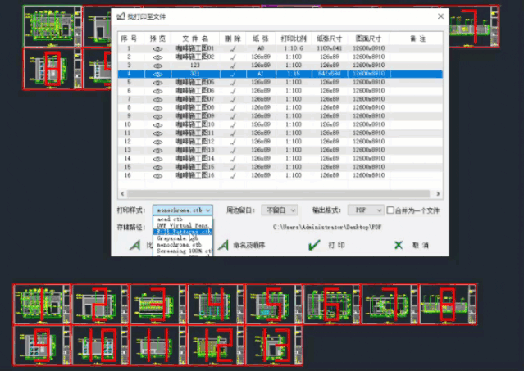
Task: Open preview eye icon of row 7
Action: click(x=158, y=99)
